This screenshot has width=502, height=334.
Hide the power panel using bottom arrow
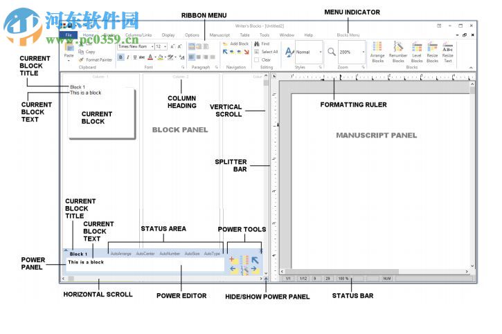point(266,279)
